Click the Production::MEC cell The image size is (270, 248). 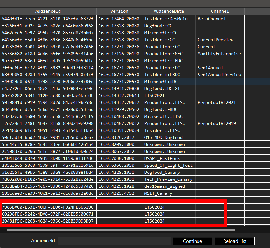(169, 54)
